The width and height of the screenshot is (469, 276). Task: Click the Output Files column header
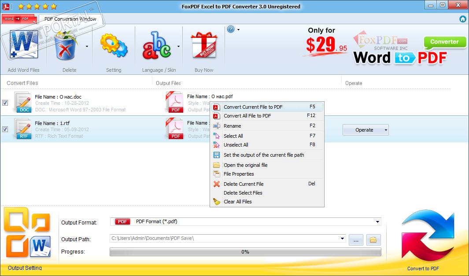(x=168, y=83)
